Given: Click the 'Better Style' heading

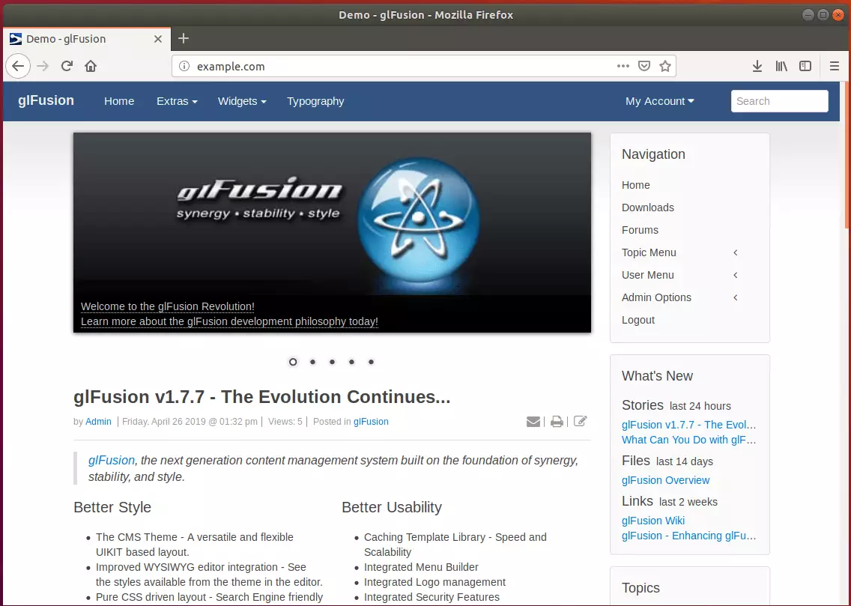Looking at the screenshot, I should click(x=112, y=507).
